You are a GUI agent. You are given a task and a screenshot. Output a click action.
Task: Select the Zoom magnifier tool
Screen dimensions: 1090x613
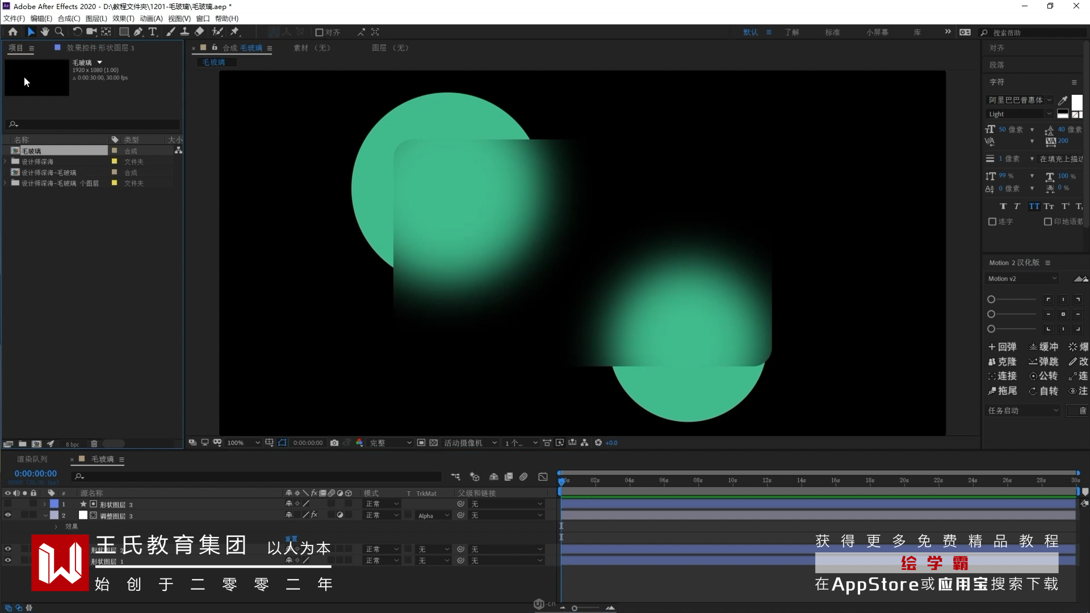click(x=59, y=32)
